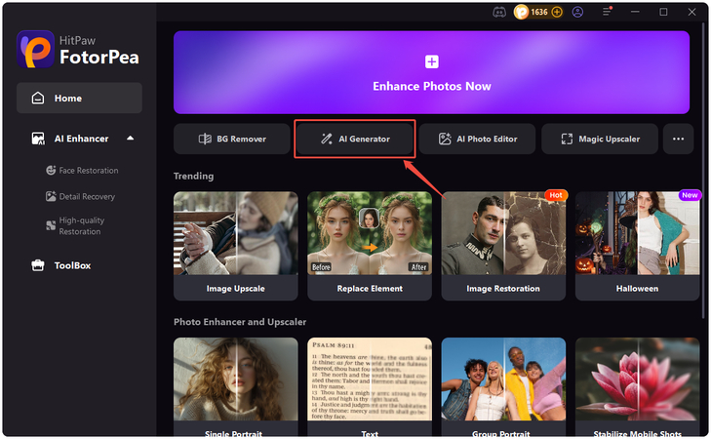The width and height of the screenshot is (711, 439).
Task: Open the Stabilize Mobile Shots sample image
Action: [637, 379]
